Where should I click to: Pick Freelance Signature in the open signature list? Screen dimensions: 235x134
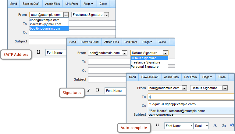click(145, 62)
